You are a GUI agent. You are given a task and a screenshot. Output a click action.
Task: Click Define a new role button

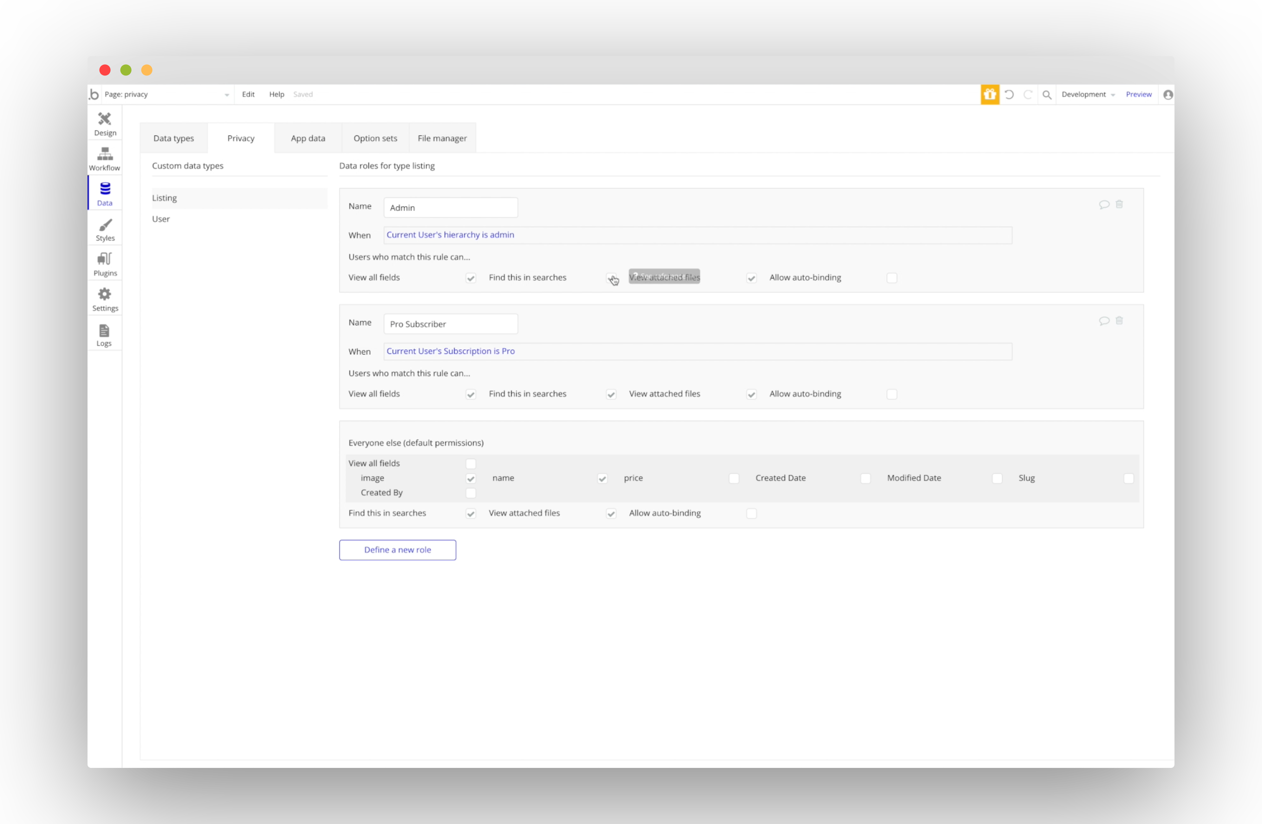397,550
